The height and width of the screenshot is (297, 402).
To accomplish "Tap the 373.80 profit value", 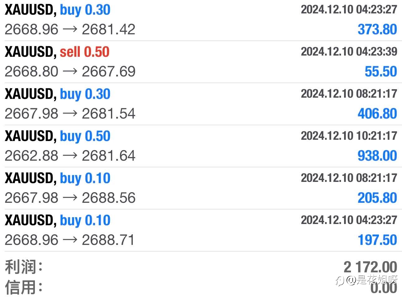I will pos(377,30).
